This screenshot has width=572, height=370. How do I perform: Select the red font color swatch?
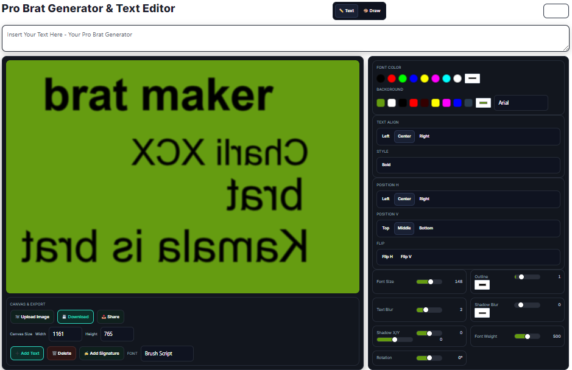coord(392,79)
